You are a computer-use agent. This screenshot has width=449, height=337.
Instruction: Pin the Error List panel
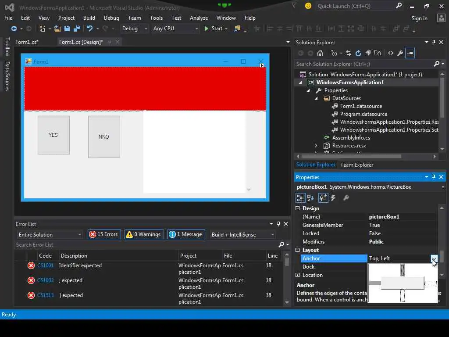pos(278,224)
